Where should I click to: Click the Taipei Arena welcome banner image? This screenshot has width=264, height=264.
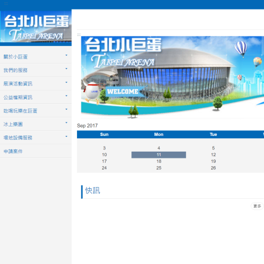point(172,78)
